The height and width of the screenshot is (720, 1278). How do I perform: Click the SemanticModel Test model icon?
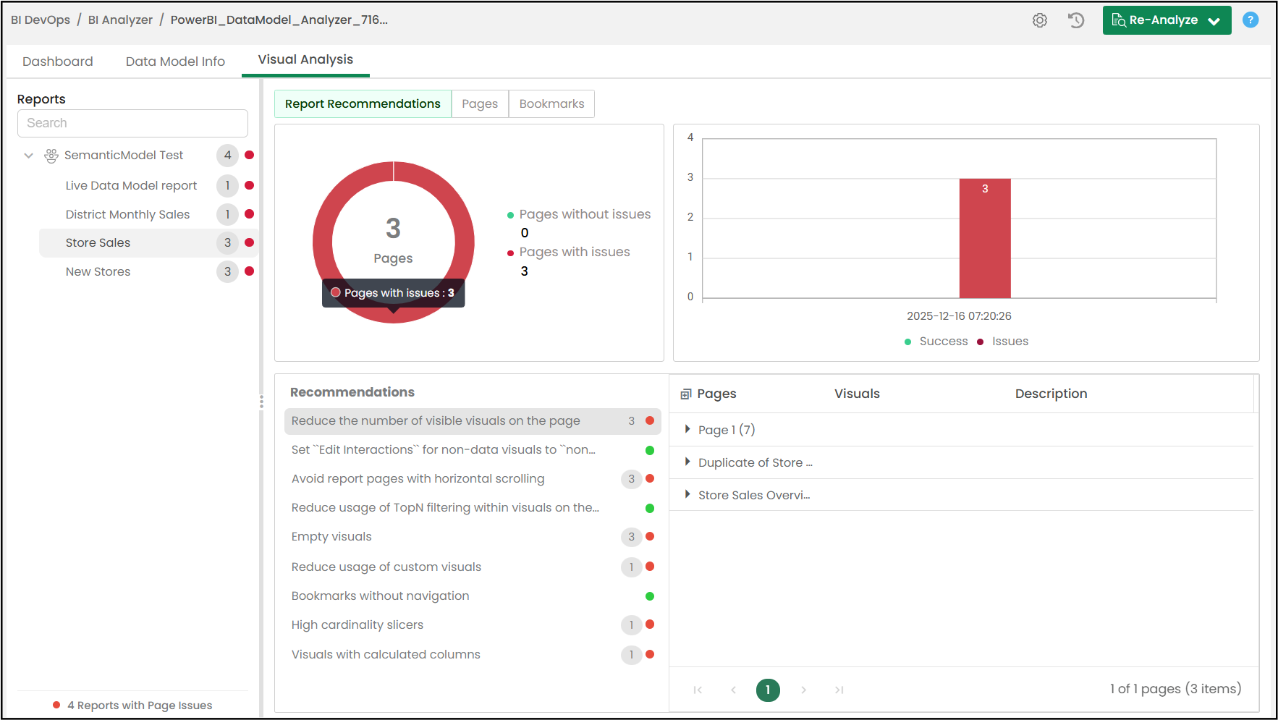[51, 156]
